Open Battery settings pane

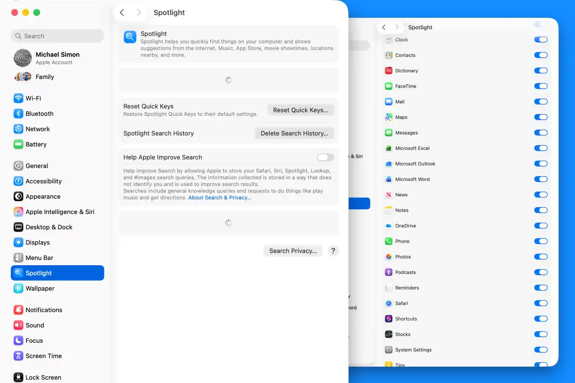pyautogui.click(x=57, y=144)
